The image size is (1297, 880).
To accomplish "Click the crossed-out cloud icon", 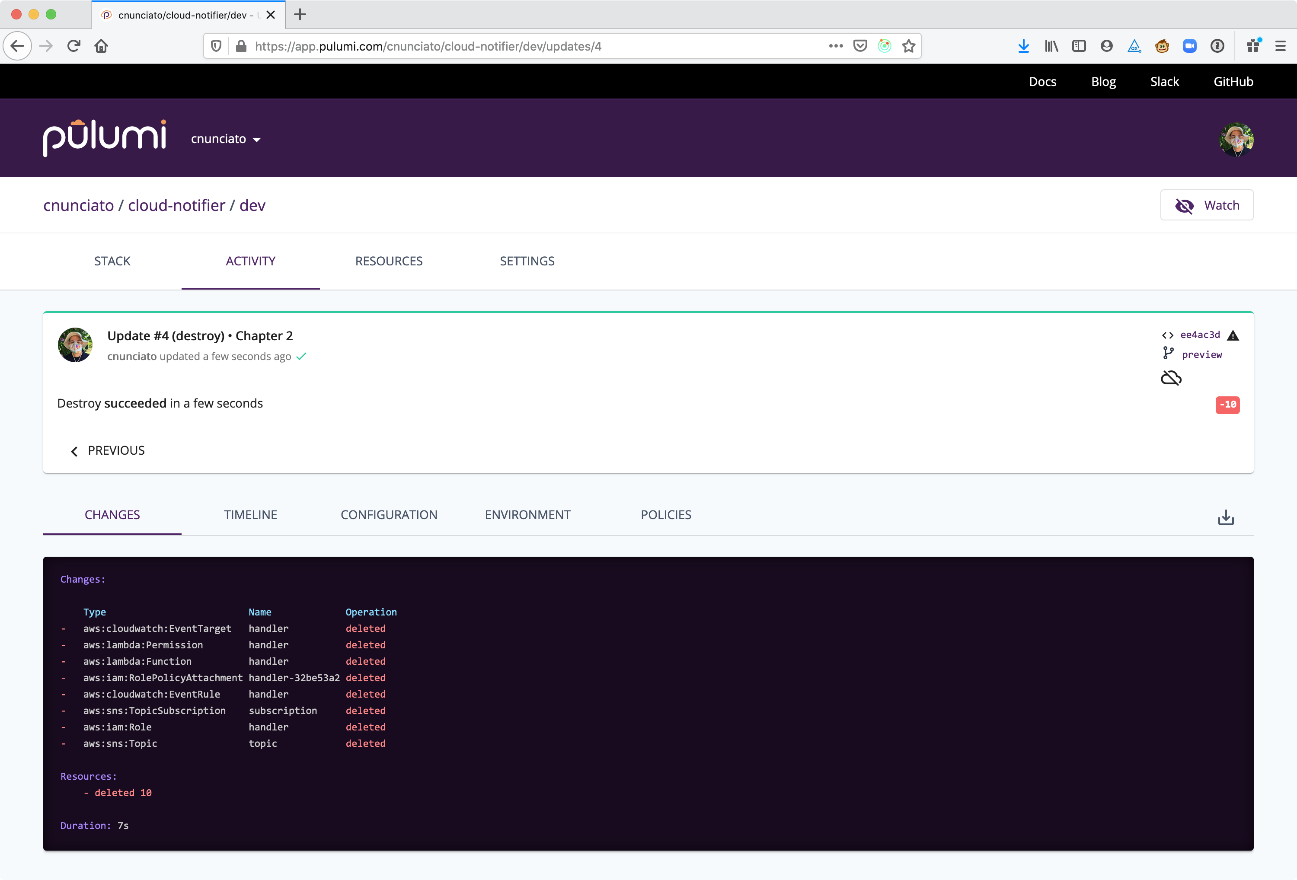I will tap(1171, 378).
